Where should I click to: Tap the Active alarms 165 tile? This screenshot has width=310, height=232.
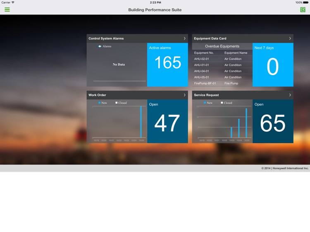tap(167, 64)
